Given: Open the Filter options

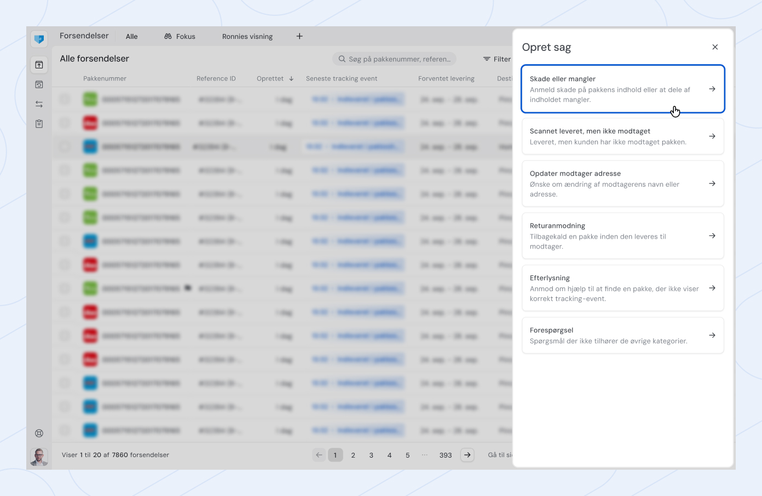Looking at the screenshot, I should (x=497, y=59).
